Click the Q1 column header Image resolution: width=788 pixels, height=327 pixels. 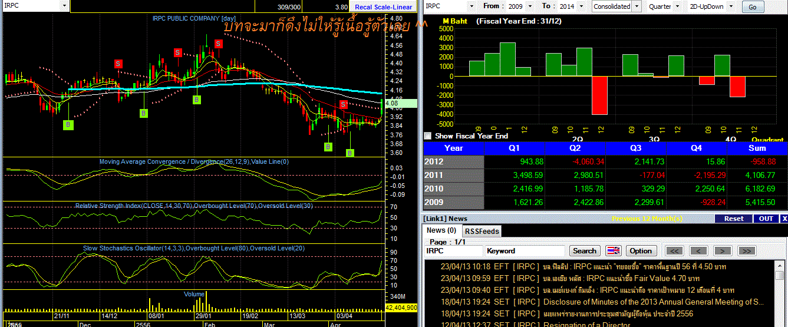[x=515, y=148]
